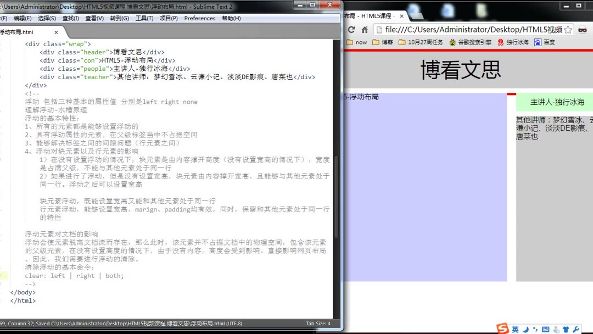Visit the 百度 bookmark
Image resolution: width=593 pixels, height=334 pixels.
(x=547, y=42)
